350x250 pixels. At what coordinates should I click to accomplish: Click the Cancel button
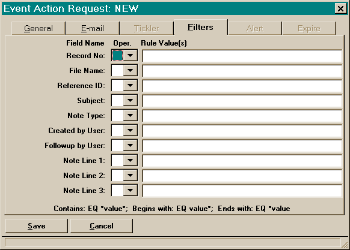click(102, 226)
